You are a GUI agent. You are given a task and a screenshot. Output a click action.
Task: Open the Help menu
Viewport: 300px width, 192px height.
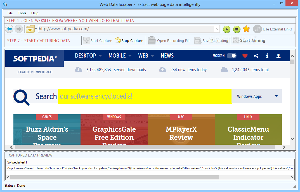tap(35, 13)
